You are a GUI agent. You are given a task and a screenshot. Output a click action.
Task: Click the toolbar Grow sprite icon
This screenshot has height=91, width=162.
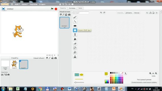[x=66, y=4]
